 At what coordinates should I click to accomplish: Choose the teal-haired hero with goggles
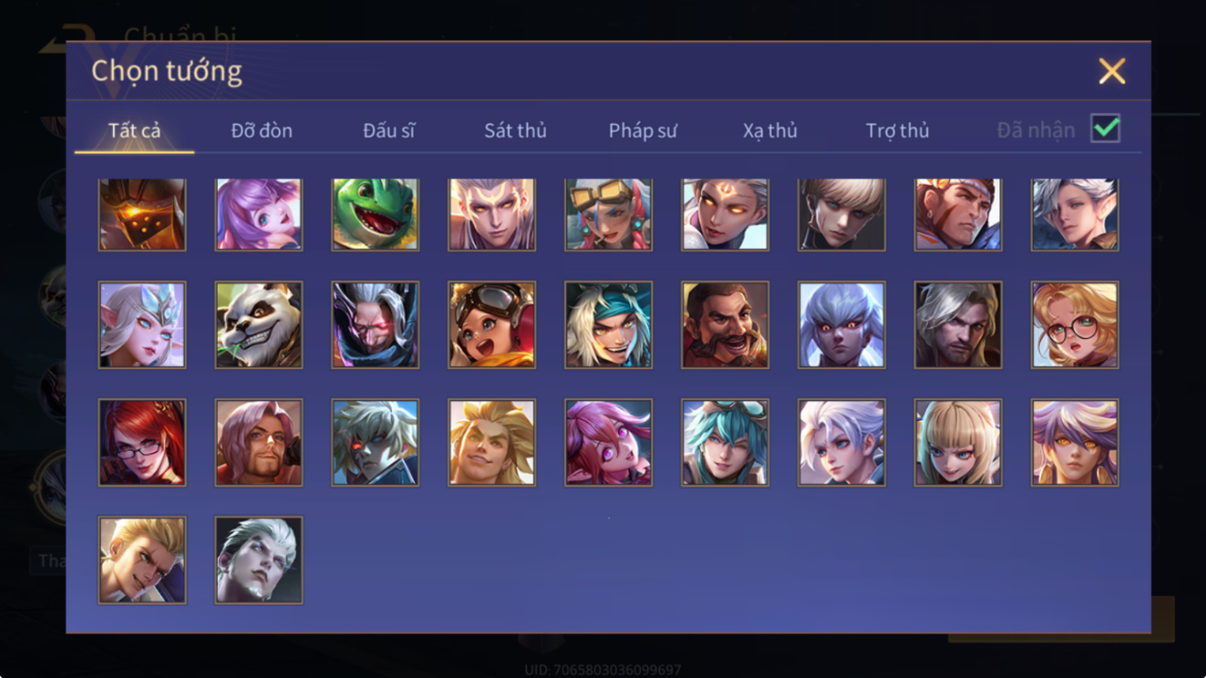coord(725,442)
